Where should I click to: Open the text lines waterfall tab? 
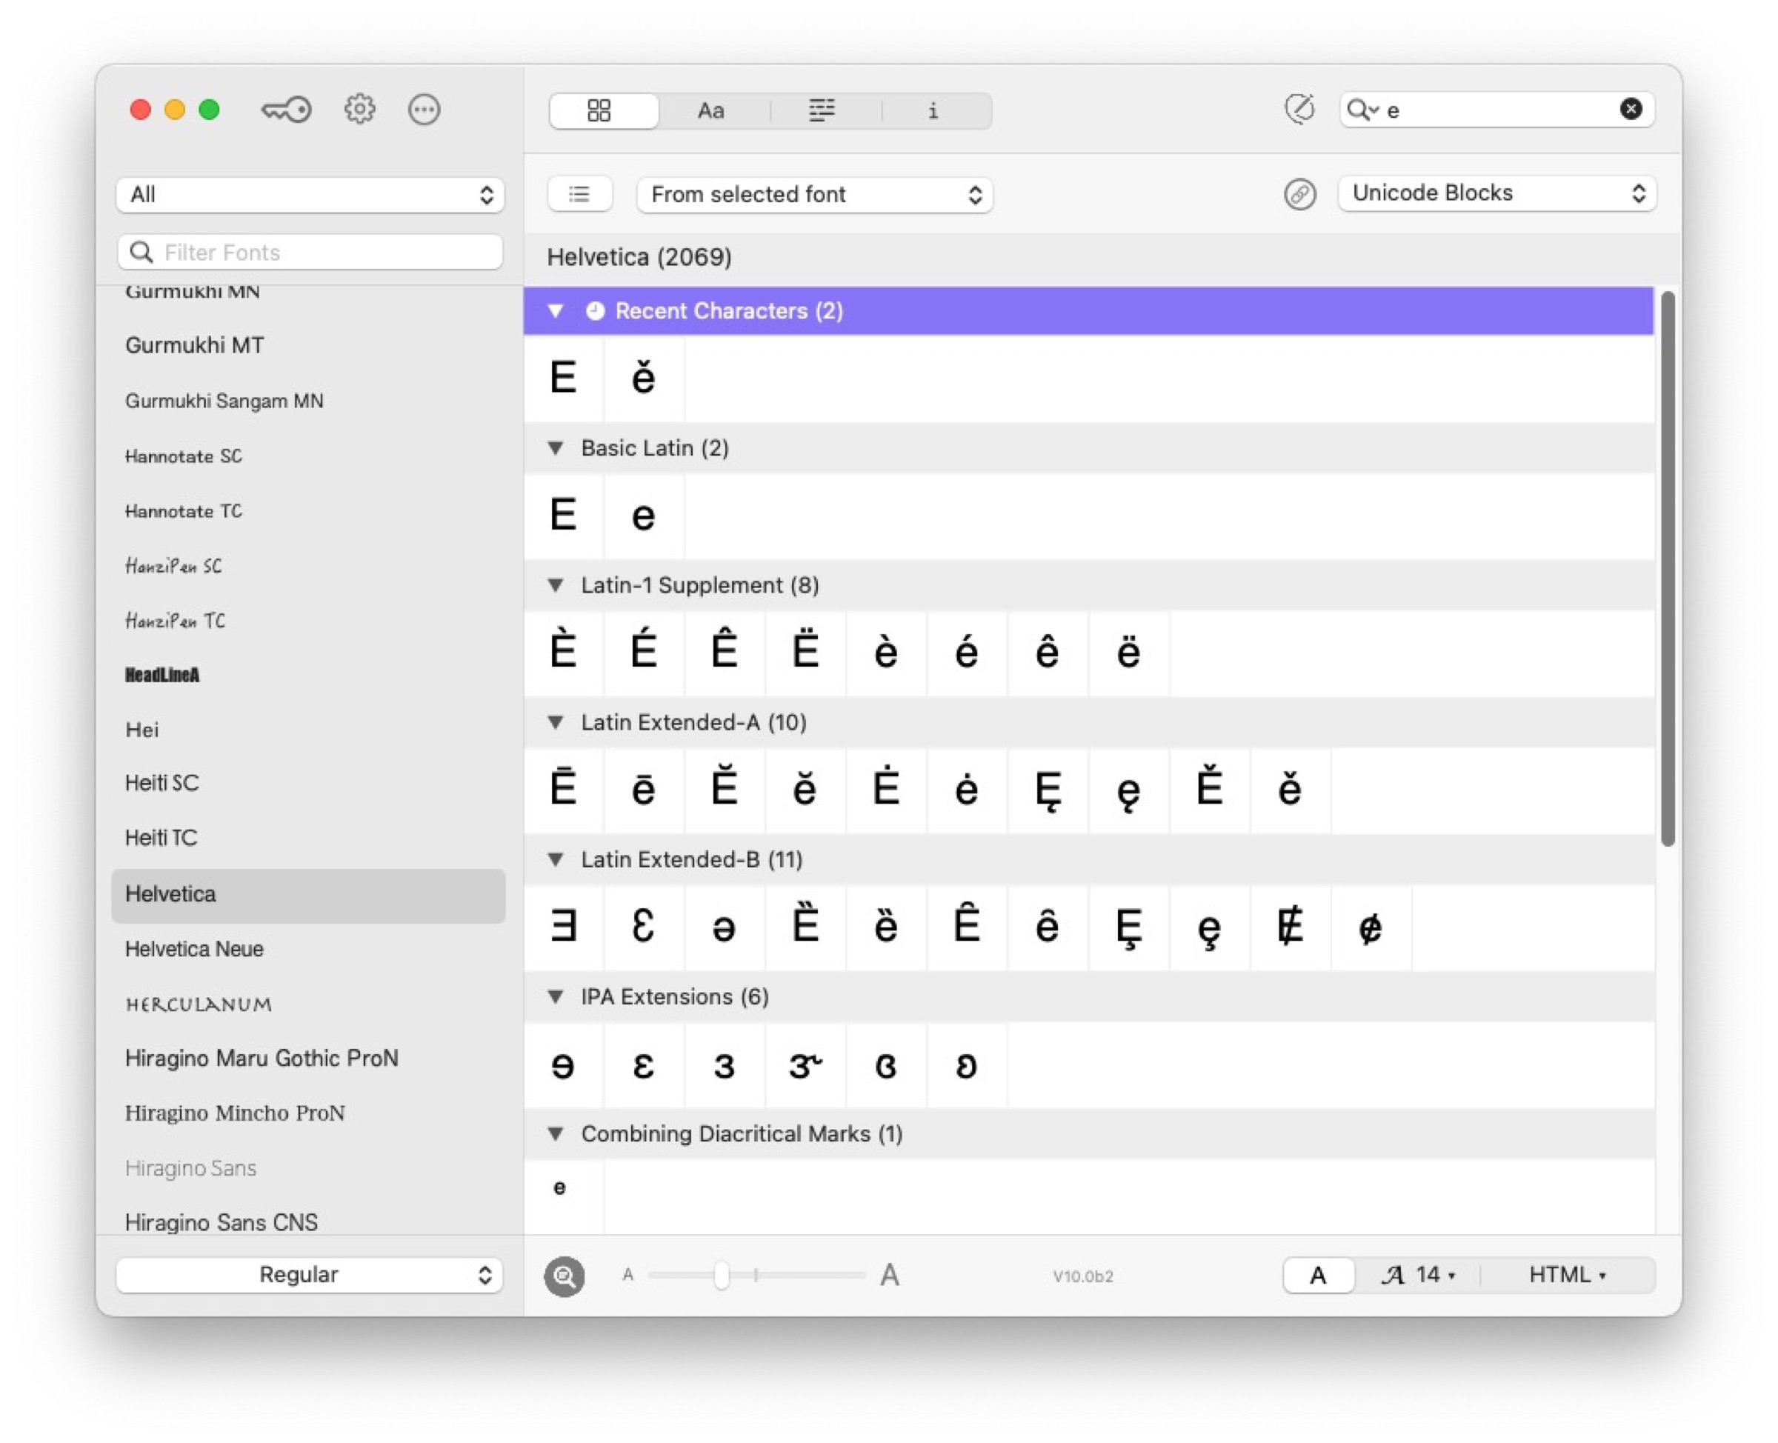click(x=822, y=110)
